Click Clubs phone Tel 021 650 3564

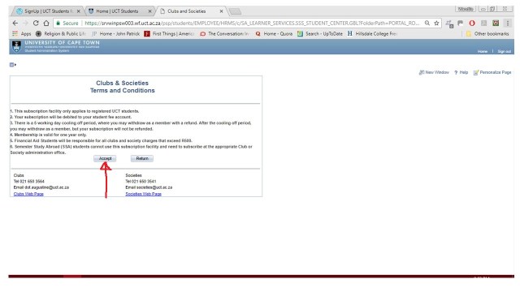tap(29, 182)
